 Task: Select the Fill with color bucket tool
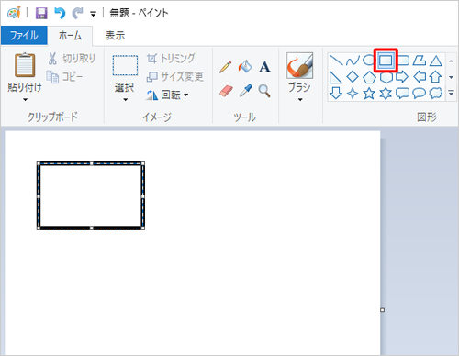[245, 67]
